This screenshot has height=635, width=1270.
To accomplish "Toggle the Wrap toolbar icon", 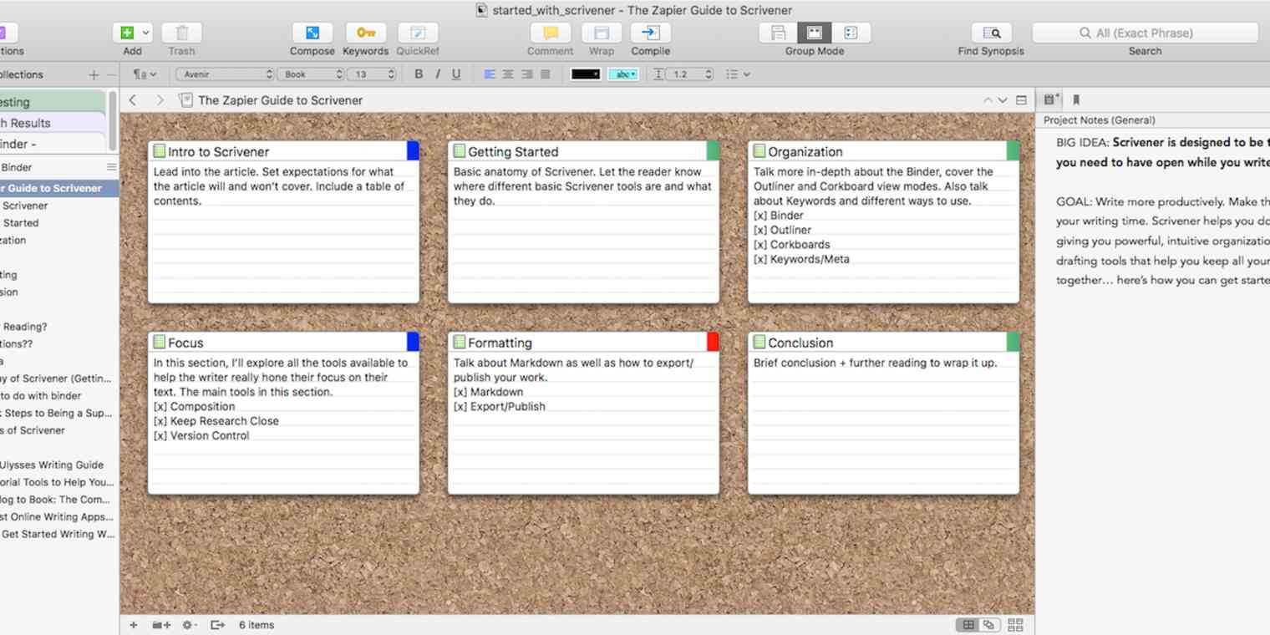I will tap(601, 33).
